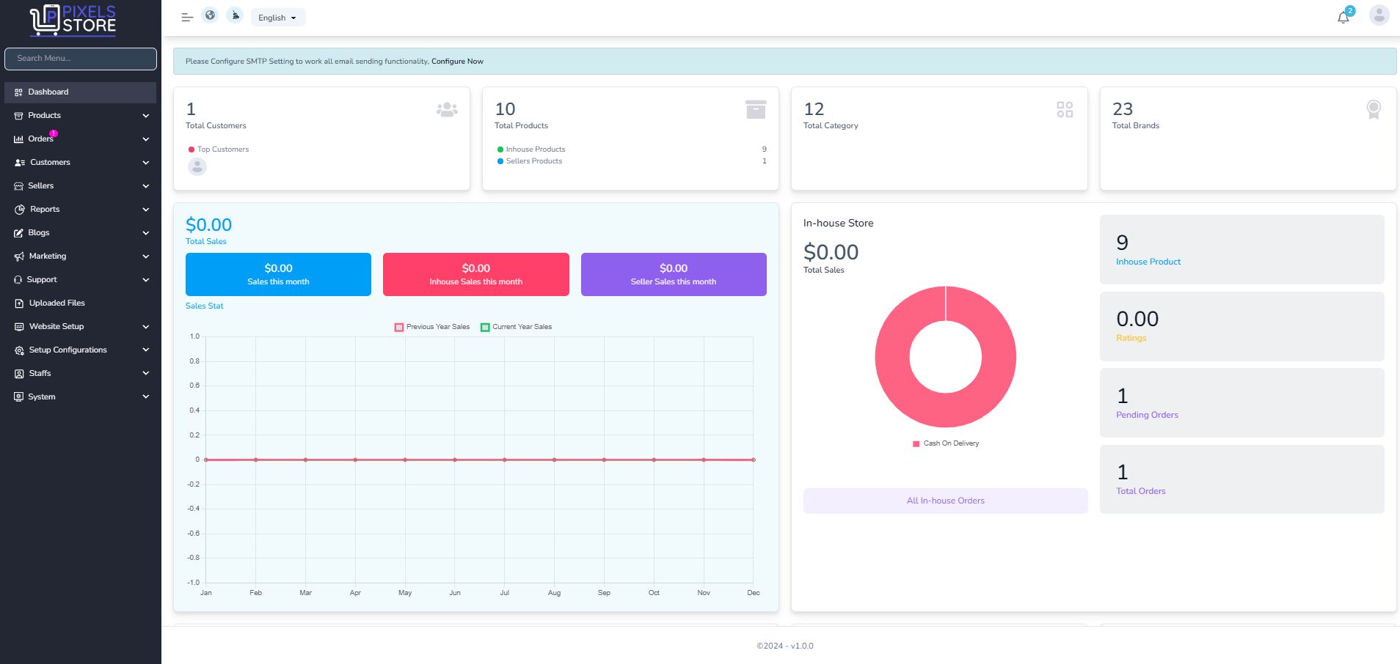
Task: Click the broom clear cache icon
Action: tap(235, 15)
